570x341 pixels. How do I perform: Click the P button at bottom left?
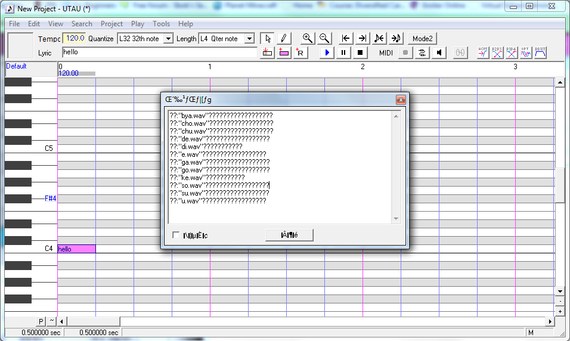(41, 321)
